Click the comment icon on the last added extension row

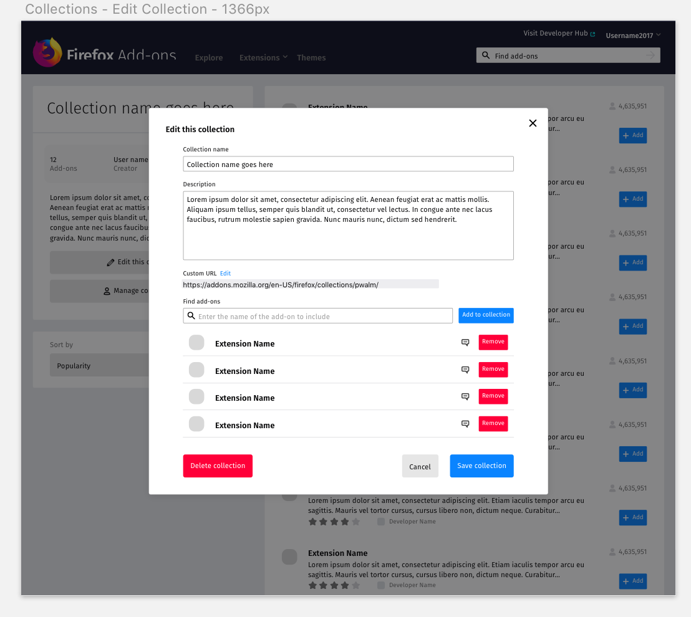click(x=465, y=423)
